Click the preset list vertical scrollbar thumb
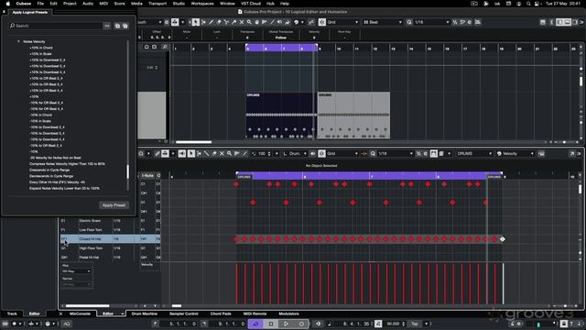 coord(128,171)
